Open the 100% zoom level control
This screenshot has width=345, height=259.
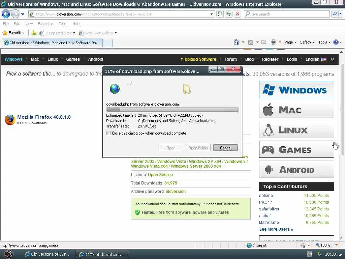pos(327,245)
